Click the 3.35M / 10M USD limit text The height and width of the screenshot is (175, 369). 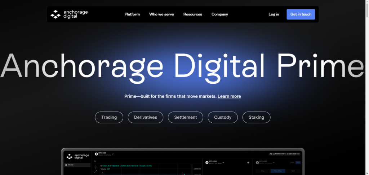pos(293,154)
